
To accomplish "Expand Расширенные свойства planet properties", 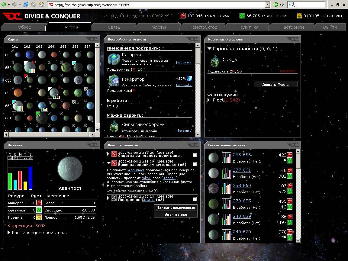I will coord(9,233).
